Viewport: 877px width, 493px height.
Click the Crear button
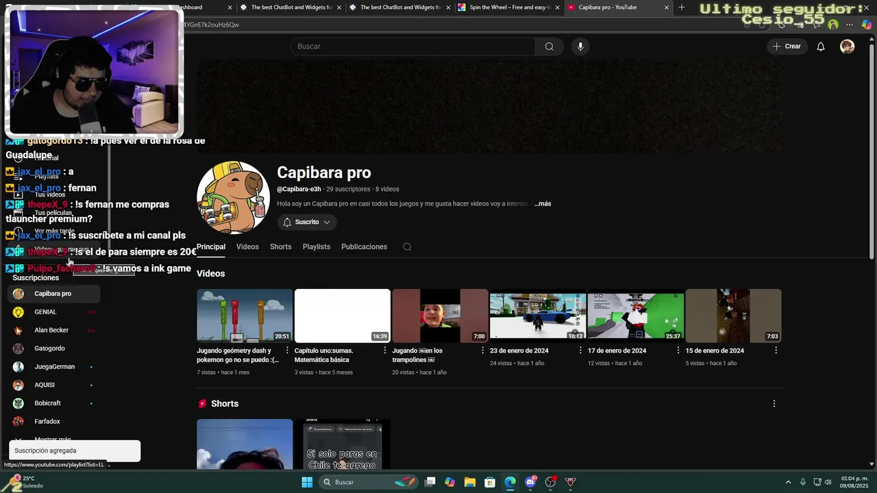point(787,47)
